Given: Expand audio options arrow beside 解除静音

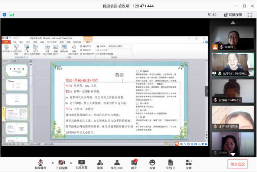Looking at the screenshot, I should tap(52, 163).
